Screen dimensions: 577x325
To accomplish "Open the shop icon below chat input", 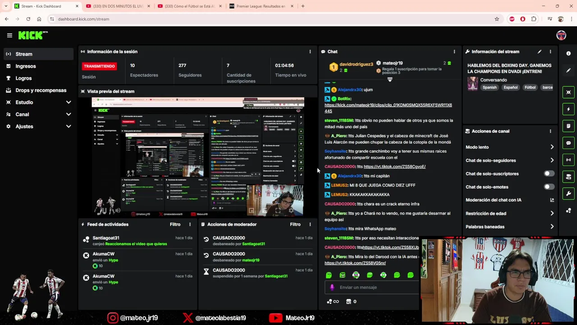I will [349, 302].
